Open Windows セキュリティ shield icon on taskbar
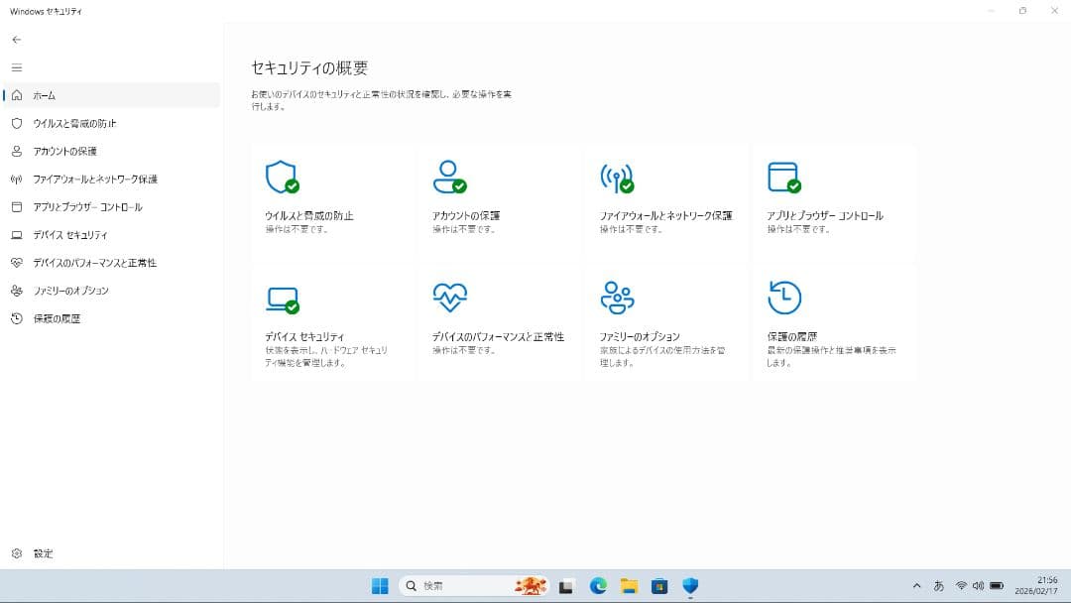1071x603 pixels. pyautogui.click(x=688, y=585)
